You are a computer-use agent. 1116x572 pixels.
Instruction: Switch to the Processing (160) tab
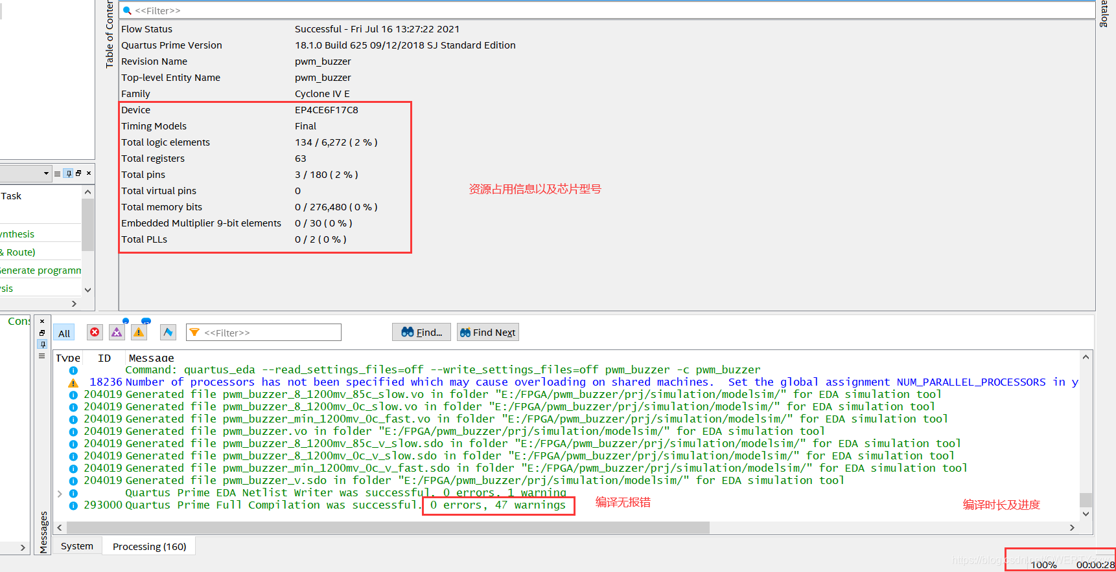pyautogui.click(x=149, y=546)
